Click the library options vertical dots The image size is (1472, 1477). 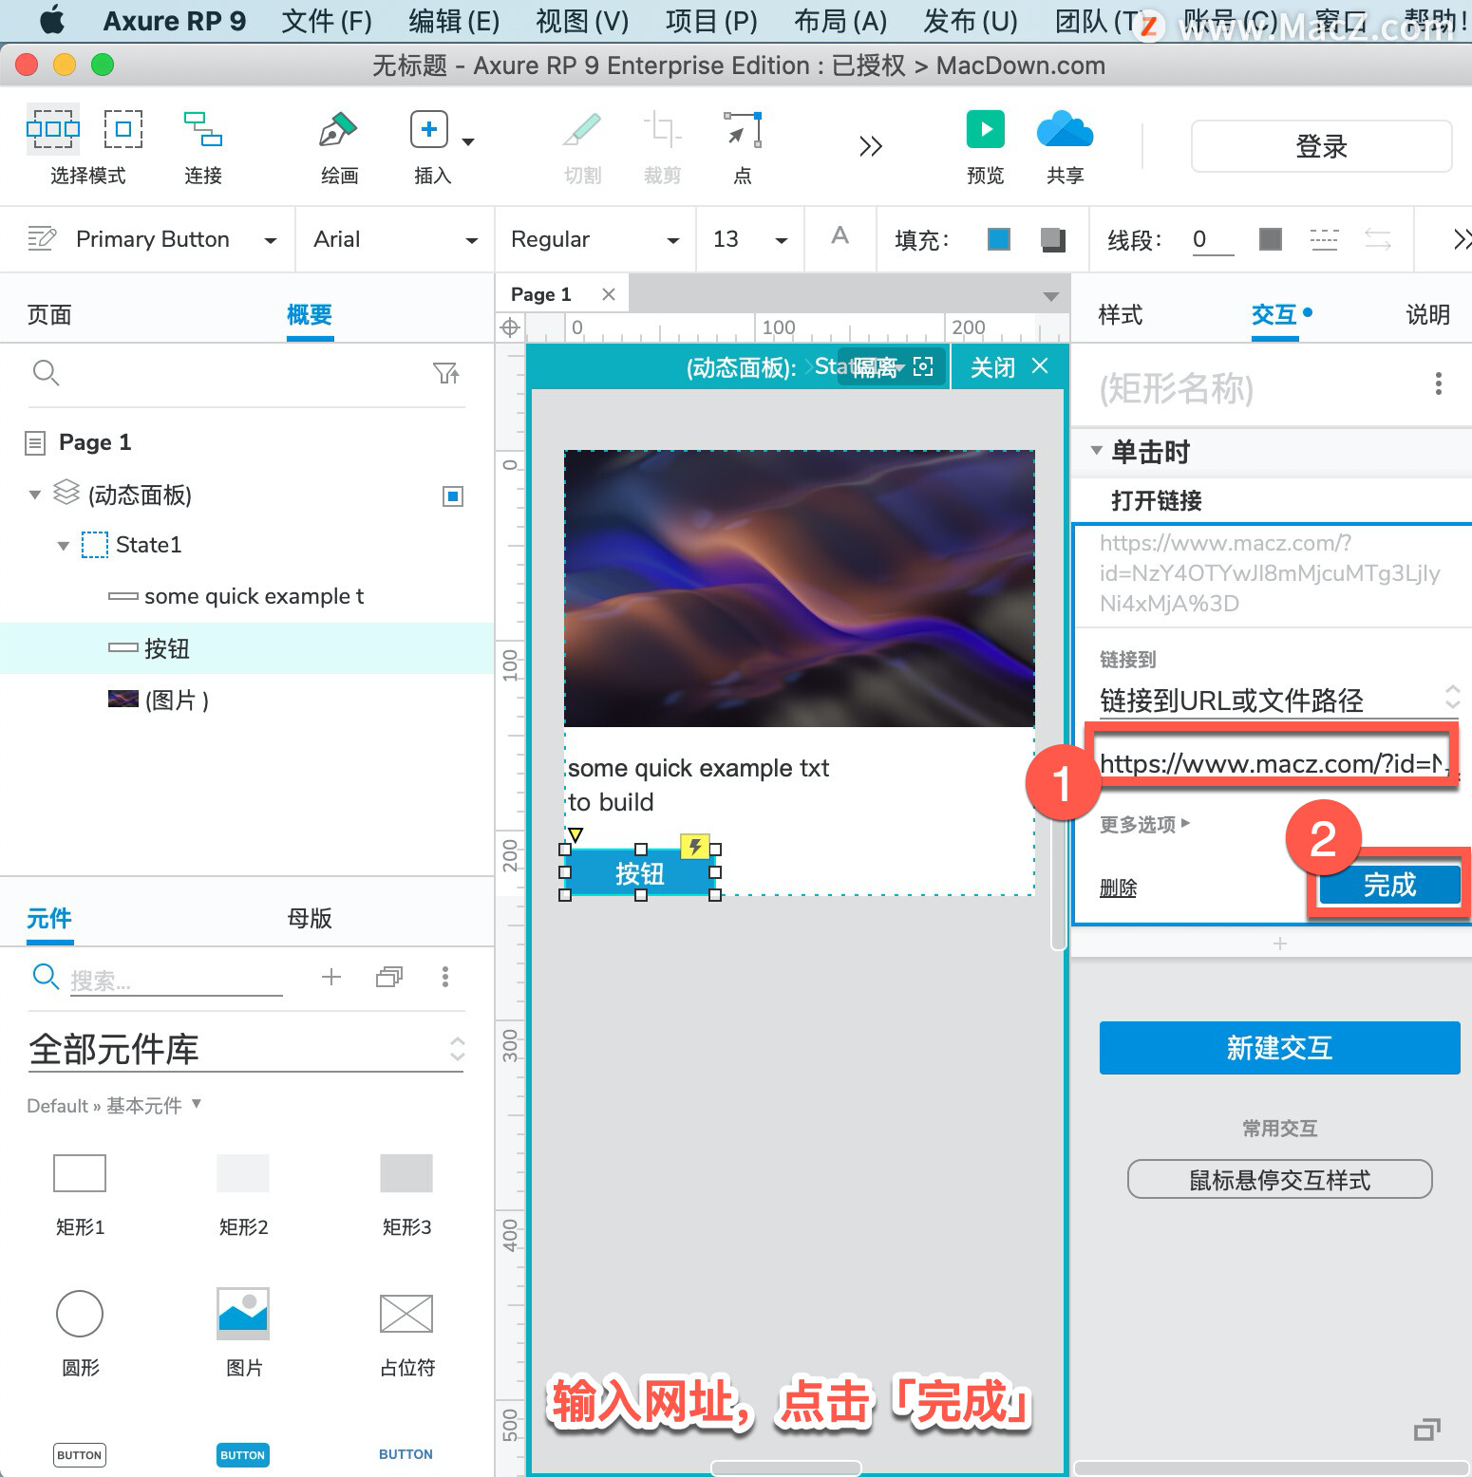(445, 977)
